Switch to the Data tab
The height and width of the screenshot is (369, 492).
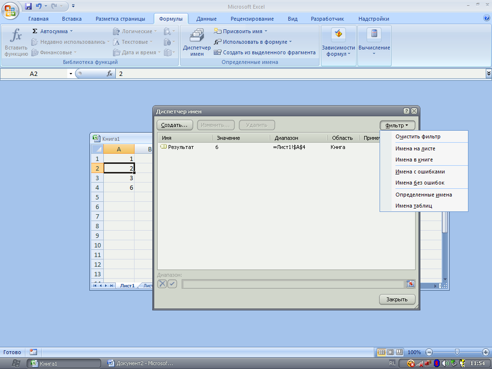(x=206, y=19)
